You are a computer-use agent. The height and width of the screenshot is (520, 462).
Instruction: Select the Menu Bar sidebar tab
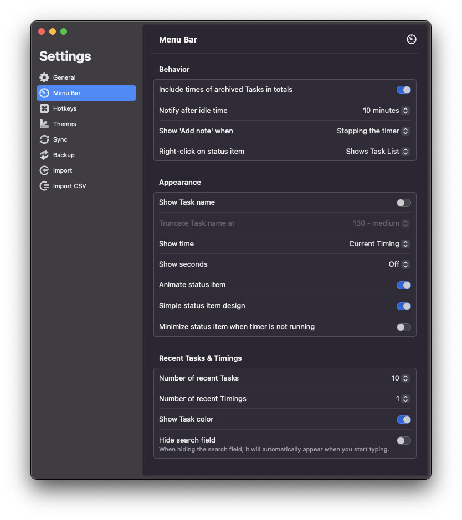pos(86,93)
